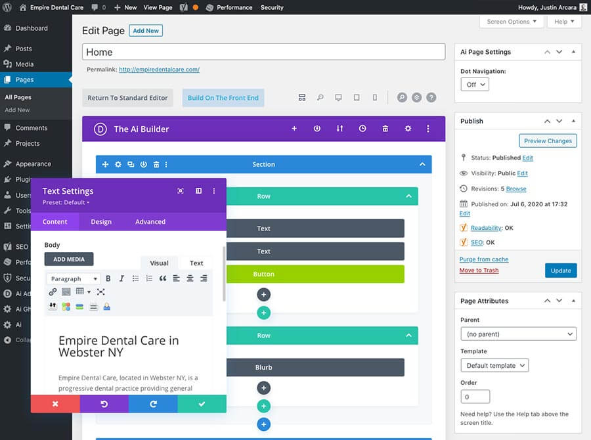Viewport: 591px width, 440px height.
Task: Insert a bulleted list in body editor
Action: click(x=135, y=278)
